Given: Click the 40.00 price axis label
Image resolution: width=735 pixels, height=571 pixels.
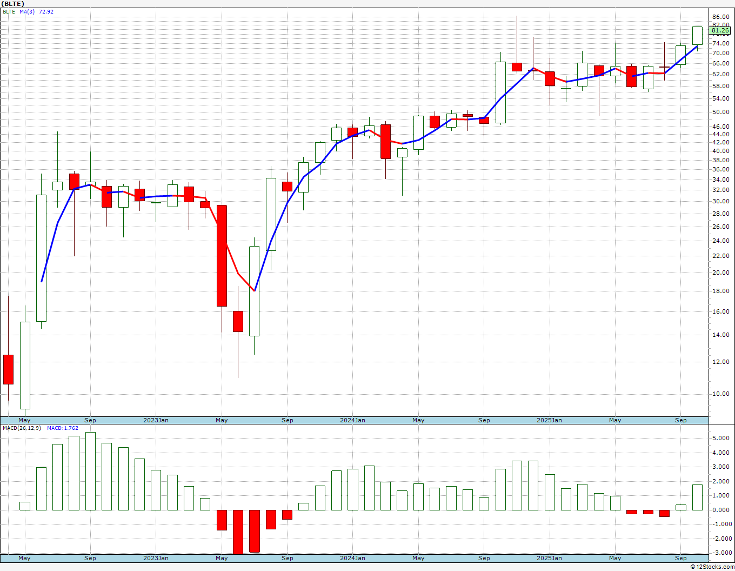Looking at the screenshot, I should 720,151.
